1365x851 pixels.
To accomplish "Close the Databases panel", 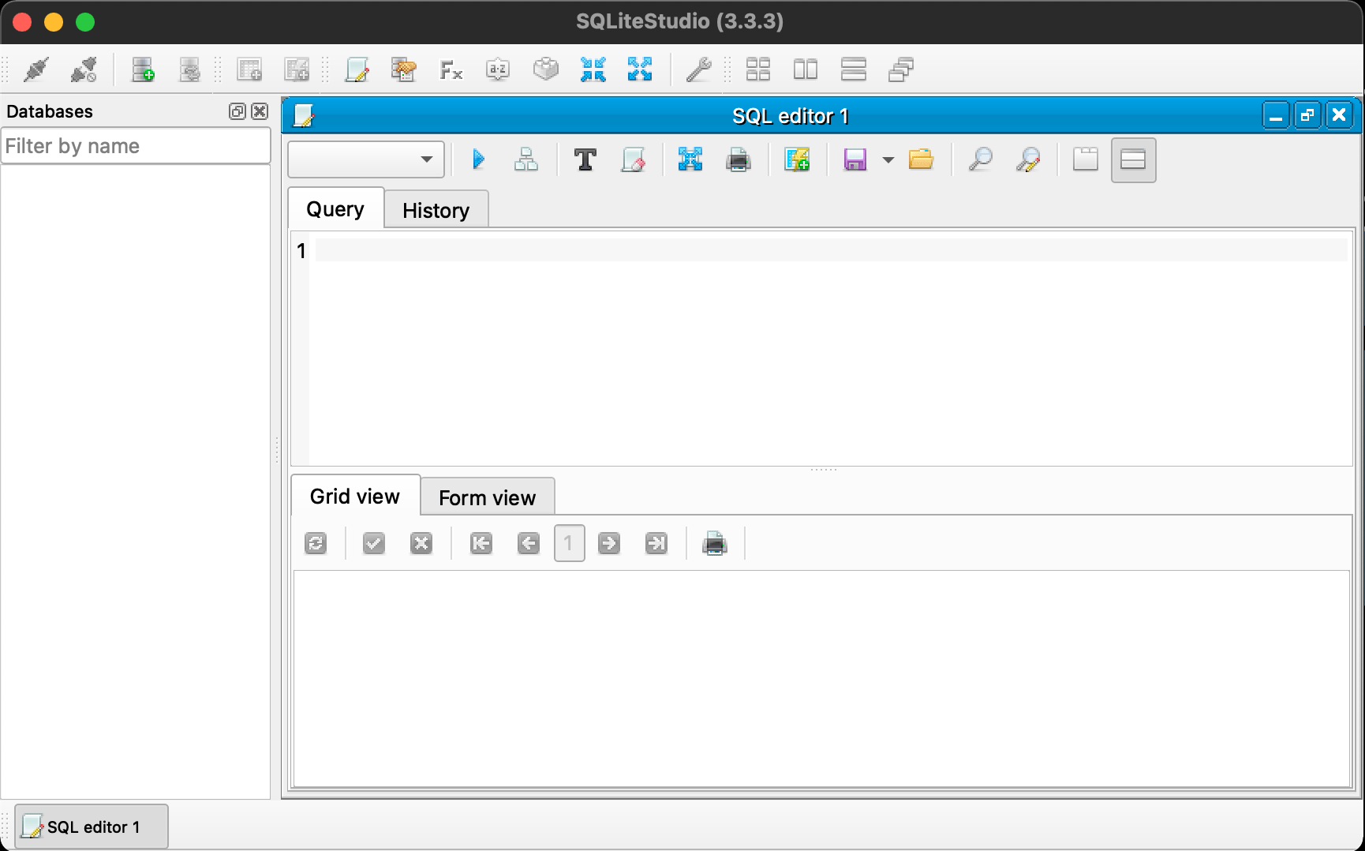I will [260, 111].
